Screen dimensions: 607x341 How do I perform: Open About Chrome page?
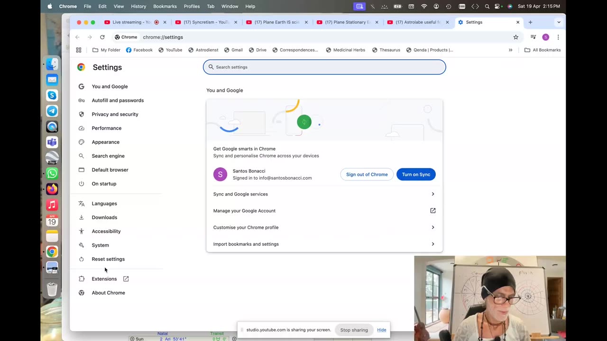click(108, 293)
